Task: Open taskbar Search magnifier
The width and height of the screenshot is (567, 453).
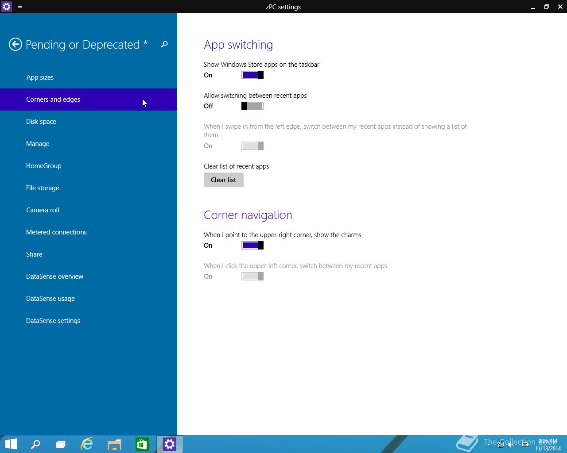Action: click(x=35, y=444)
